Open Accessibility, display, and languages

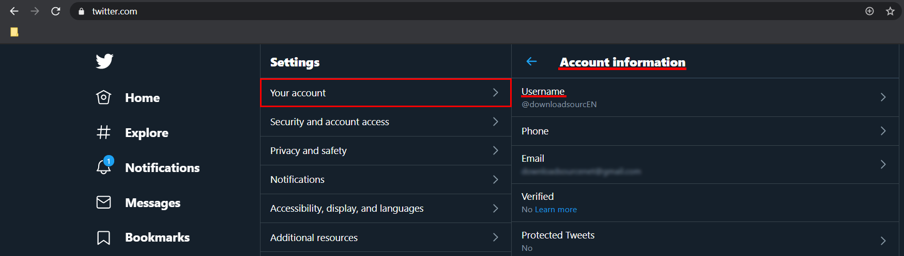tap(386, 208)
